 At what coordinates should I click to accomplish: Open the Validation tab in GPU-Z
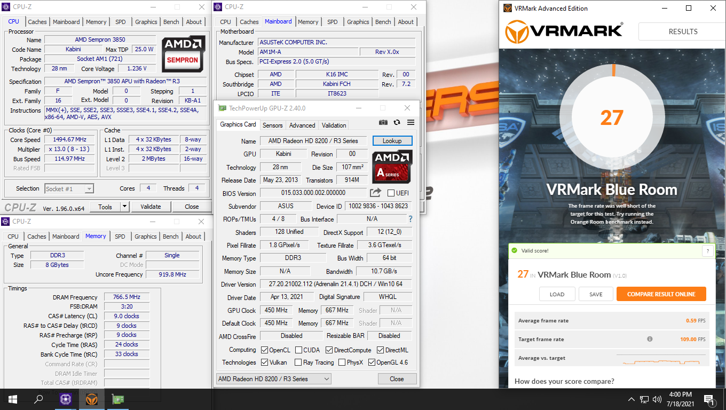(334, 125)
